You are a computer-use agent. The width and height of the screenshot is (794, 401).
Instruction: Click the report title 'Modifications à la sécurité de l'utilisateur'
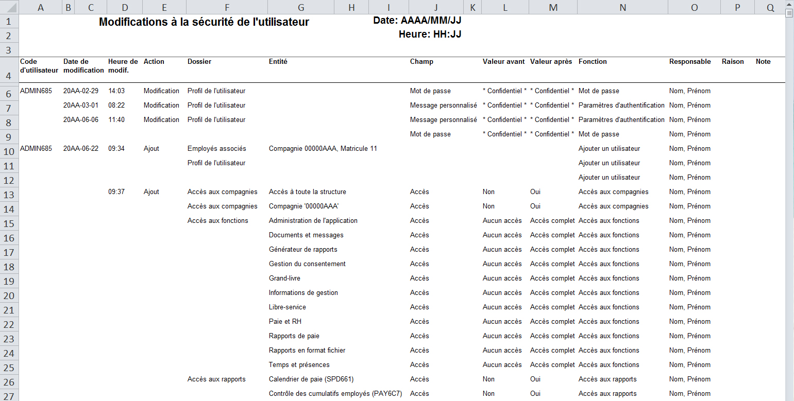tap(204, 22)
